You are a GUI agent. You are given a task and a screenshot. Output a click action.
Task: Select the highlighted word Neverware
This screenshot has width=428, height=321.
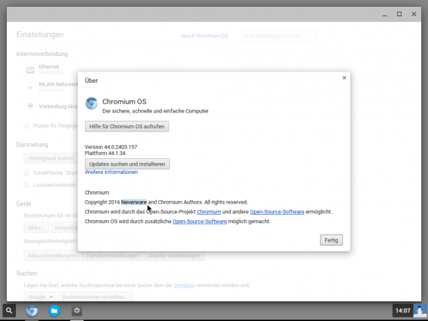134,202
